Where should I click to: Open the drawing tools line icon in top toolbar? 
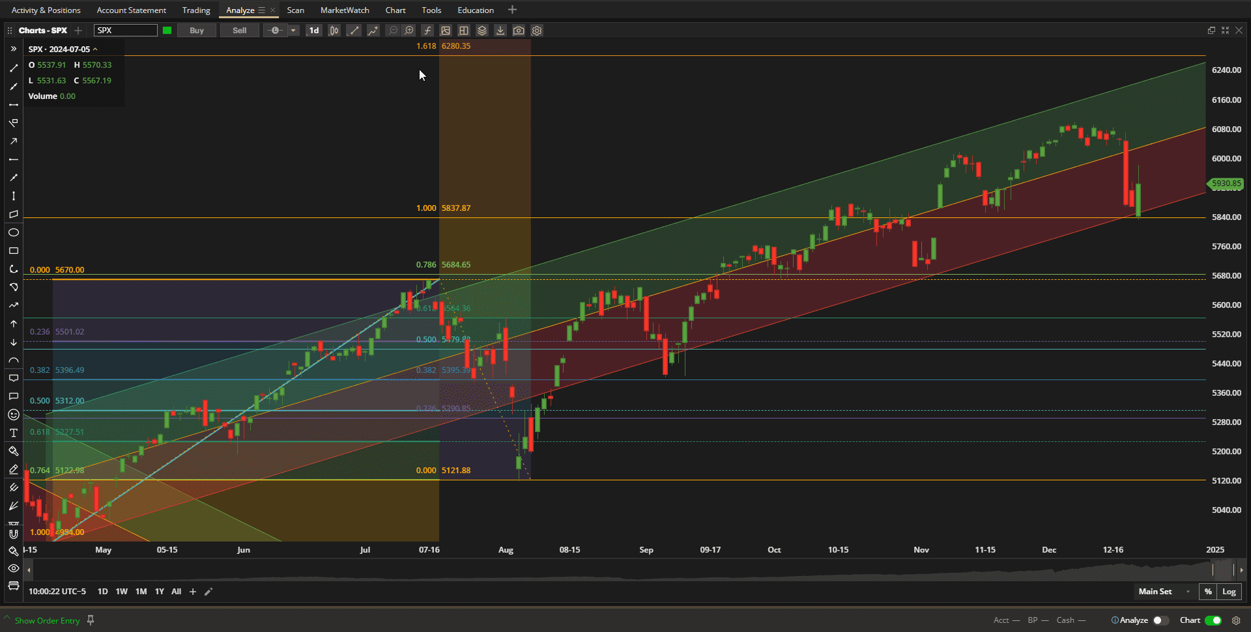(x=354, y=31)
